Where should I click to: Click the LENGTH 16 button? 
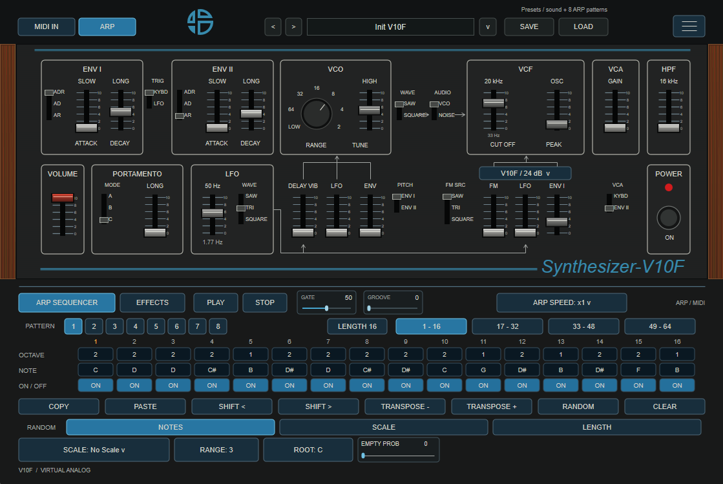(357, 326)
